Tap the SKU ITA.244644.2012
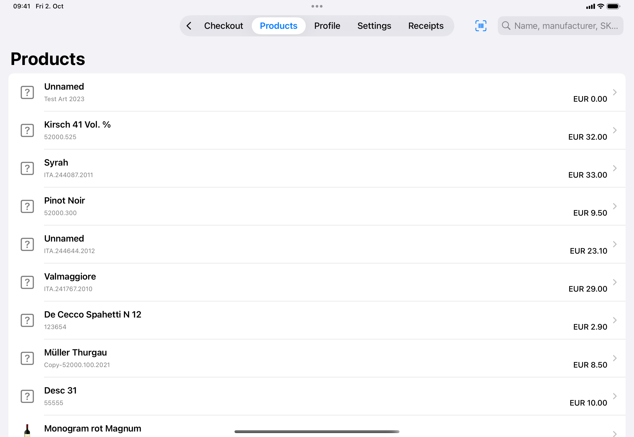The image size is (634, 437). click(x=69, y=251)
